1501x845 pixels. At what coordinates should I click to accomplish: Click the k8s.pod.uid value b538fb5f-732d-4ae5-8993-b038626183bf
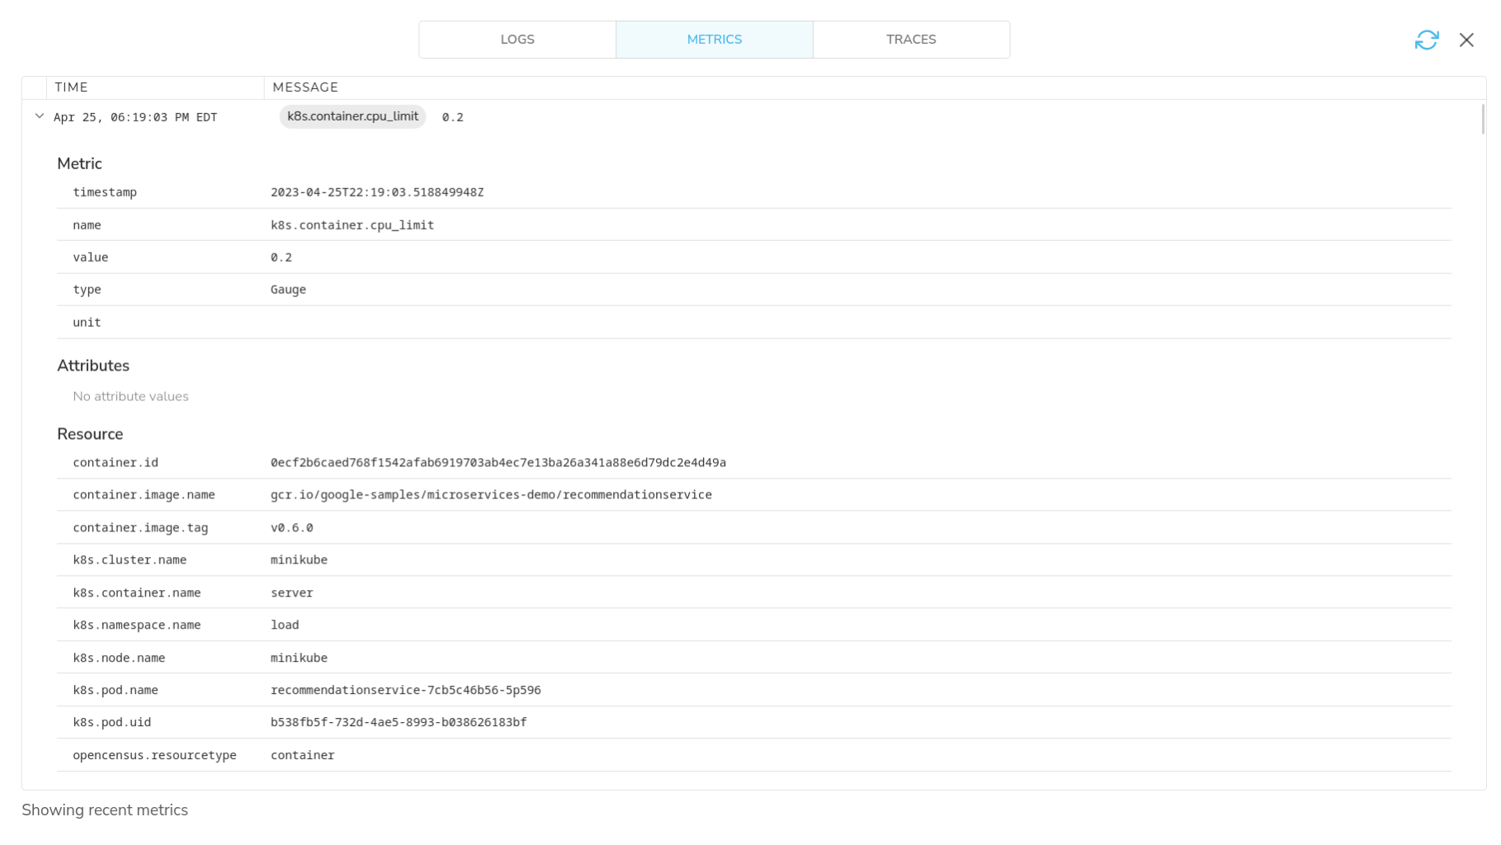399,723
